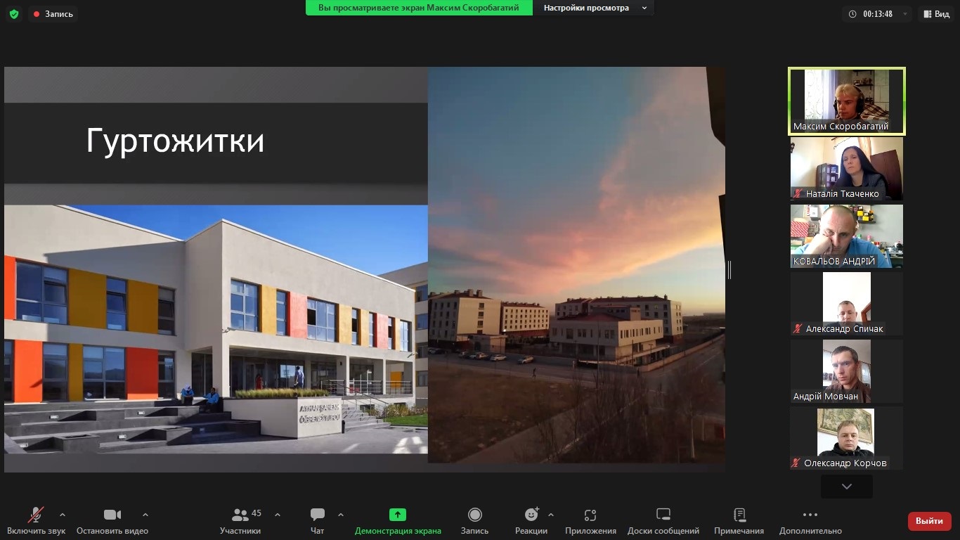The height and width of the screenshot is (540, 960).
Task: Open Доски сообщений whiteboards icon
Action: (x=663, y=515)
